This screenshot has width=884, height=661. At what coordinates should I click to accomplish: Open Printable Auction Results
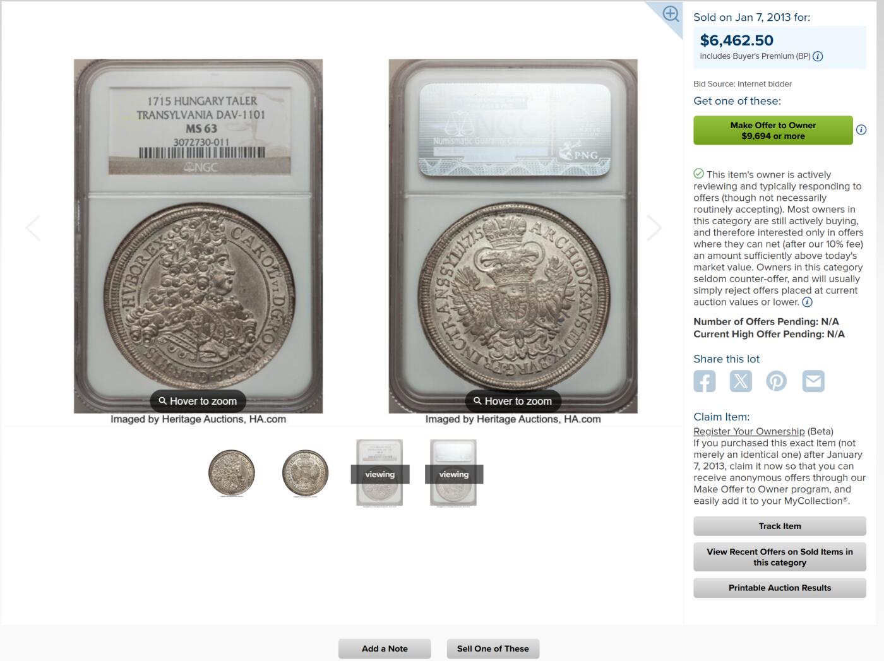coord(780,588)
